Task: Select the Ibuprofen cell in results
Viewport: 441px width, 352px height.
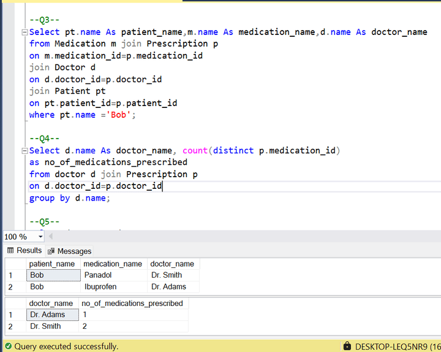Action: coord(113,286)
